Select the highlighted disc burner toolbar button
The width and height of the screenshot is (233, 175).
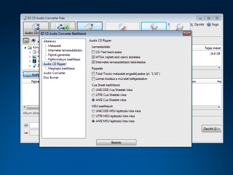point(90,26)
